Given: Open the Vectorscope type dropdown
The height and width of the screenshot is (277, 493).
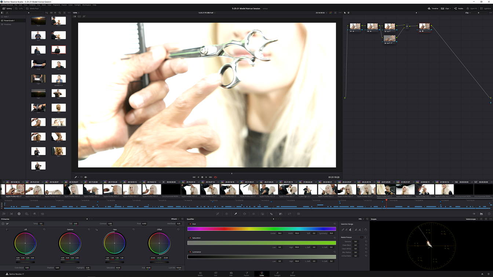Looking at the screenshot, I should pyautogui.click(x=471, y=219).
